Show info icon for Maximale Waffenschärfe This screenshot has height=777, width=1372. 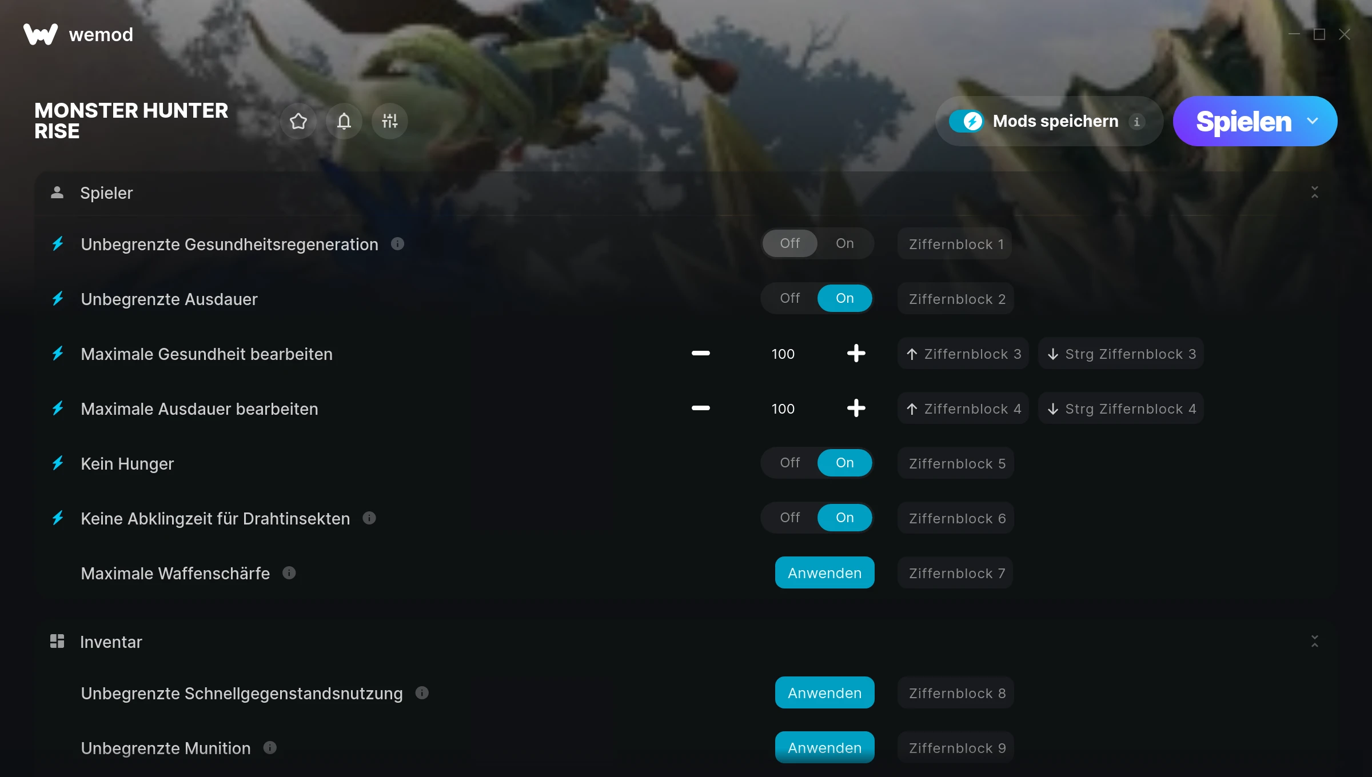[x=289, y=573]
